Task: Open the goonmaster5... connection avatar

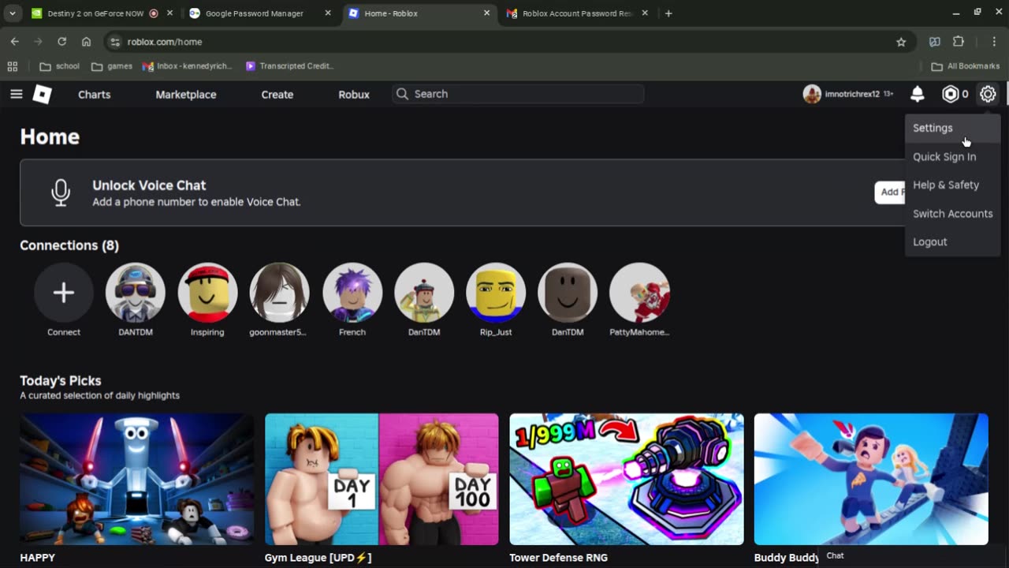Action: click(x=279, y=293)
